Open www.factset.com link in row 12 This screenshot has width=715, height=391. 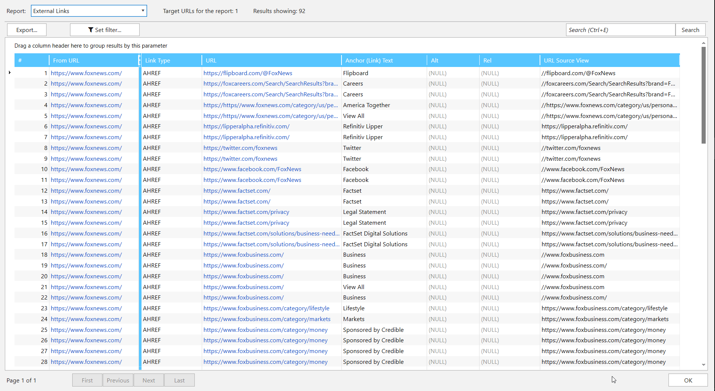[237, 191]
